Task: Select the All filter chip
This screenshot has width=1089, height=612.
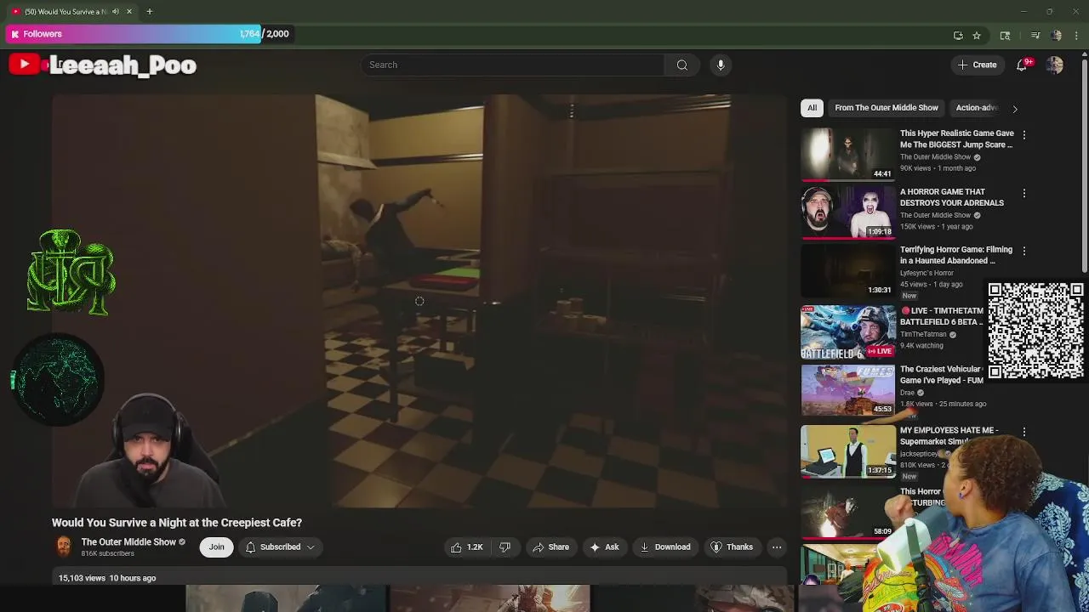Action: pyautogui.click(x=812, y=108)
